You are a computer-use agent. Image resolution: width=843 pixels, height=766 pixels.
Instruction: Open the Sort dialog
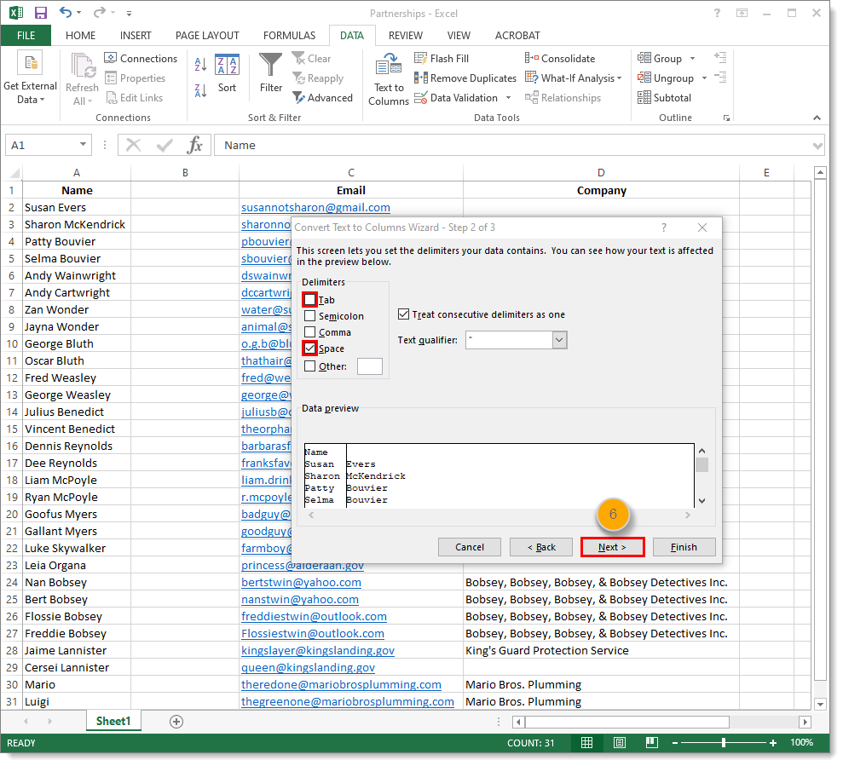(227, 73)
